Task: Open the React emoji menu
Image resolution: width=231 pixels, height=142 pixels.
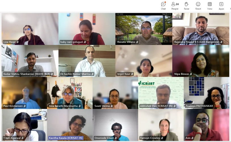Action: 198,6
